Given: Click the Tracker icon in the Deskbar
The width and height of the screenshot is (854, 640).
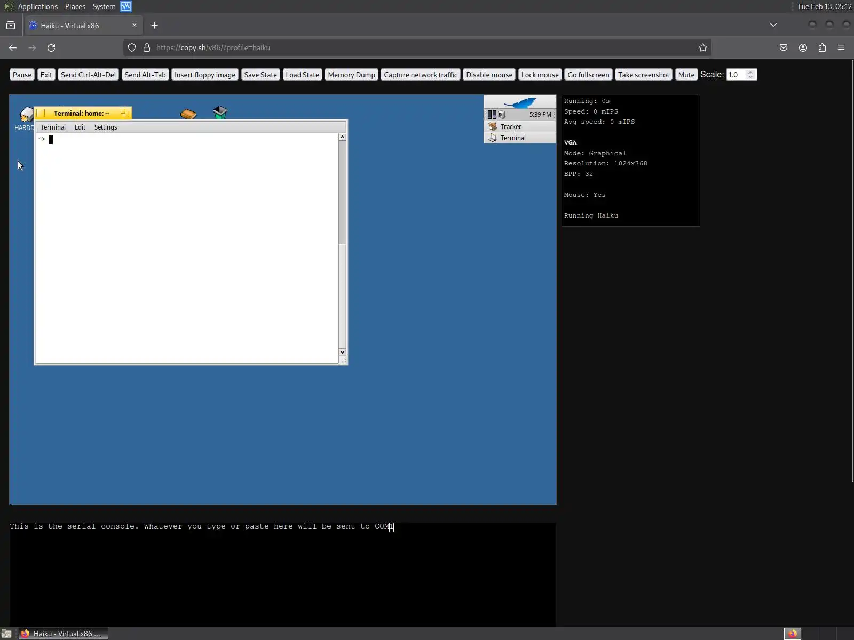Looking at the screenshot, I should pyautogui.click(x=493, y=126).
